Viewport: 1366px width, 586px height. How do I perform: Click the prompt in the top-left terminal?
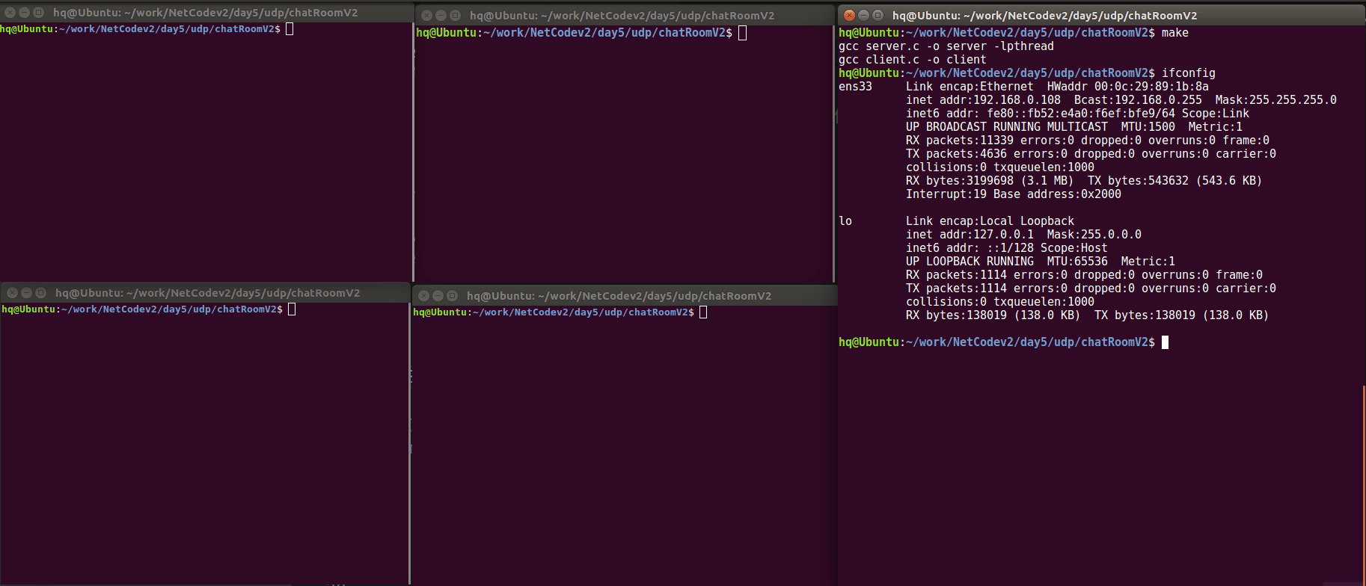click(x=141, y=29)
